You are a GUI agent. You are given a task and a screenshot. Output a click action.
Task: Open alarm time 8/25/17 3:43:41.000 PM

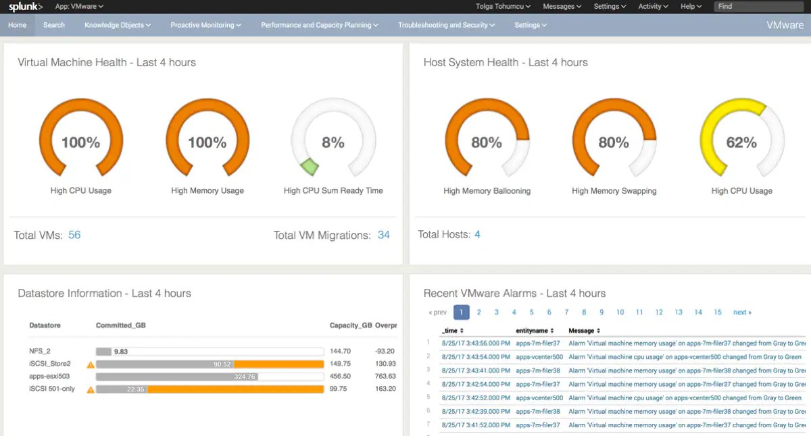click(476, 371)
